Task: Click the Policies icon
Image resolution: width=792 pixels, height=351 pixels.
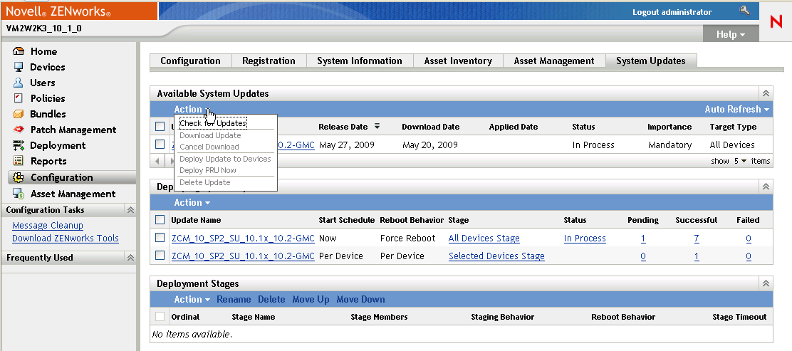Action: point(19,98)
